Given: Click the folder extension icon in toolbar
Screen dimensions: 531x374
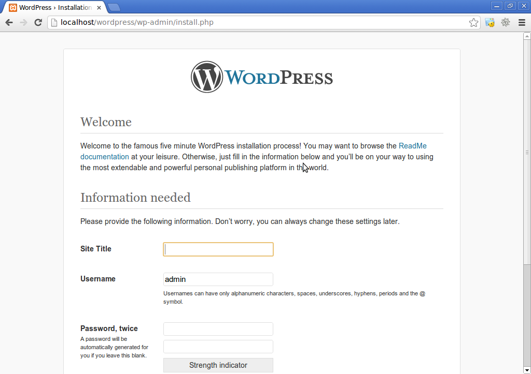Looking at the screenshot, I should [x=490, y=23].
